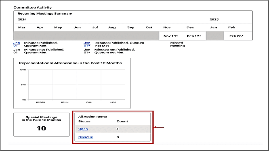This screenshot has width=269, height=151.
Task: Click the Dec 17 meeting cell
Action: click(x=194, y=36)
